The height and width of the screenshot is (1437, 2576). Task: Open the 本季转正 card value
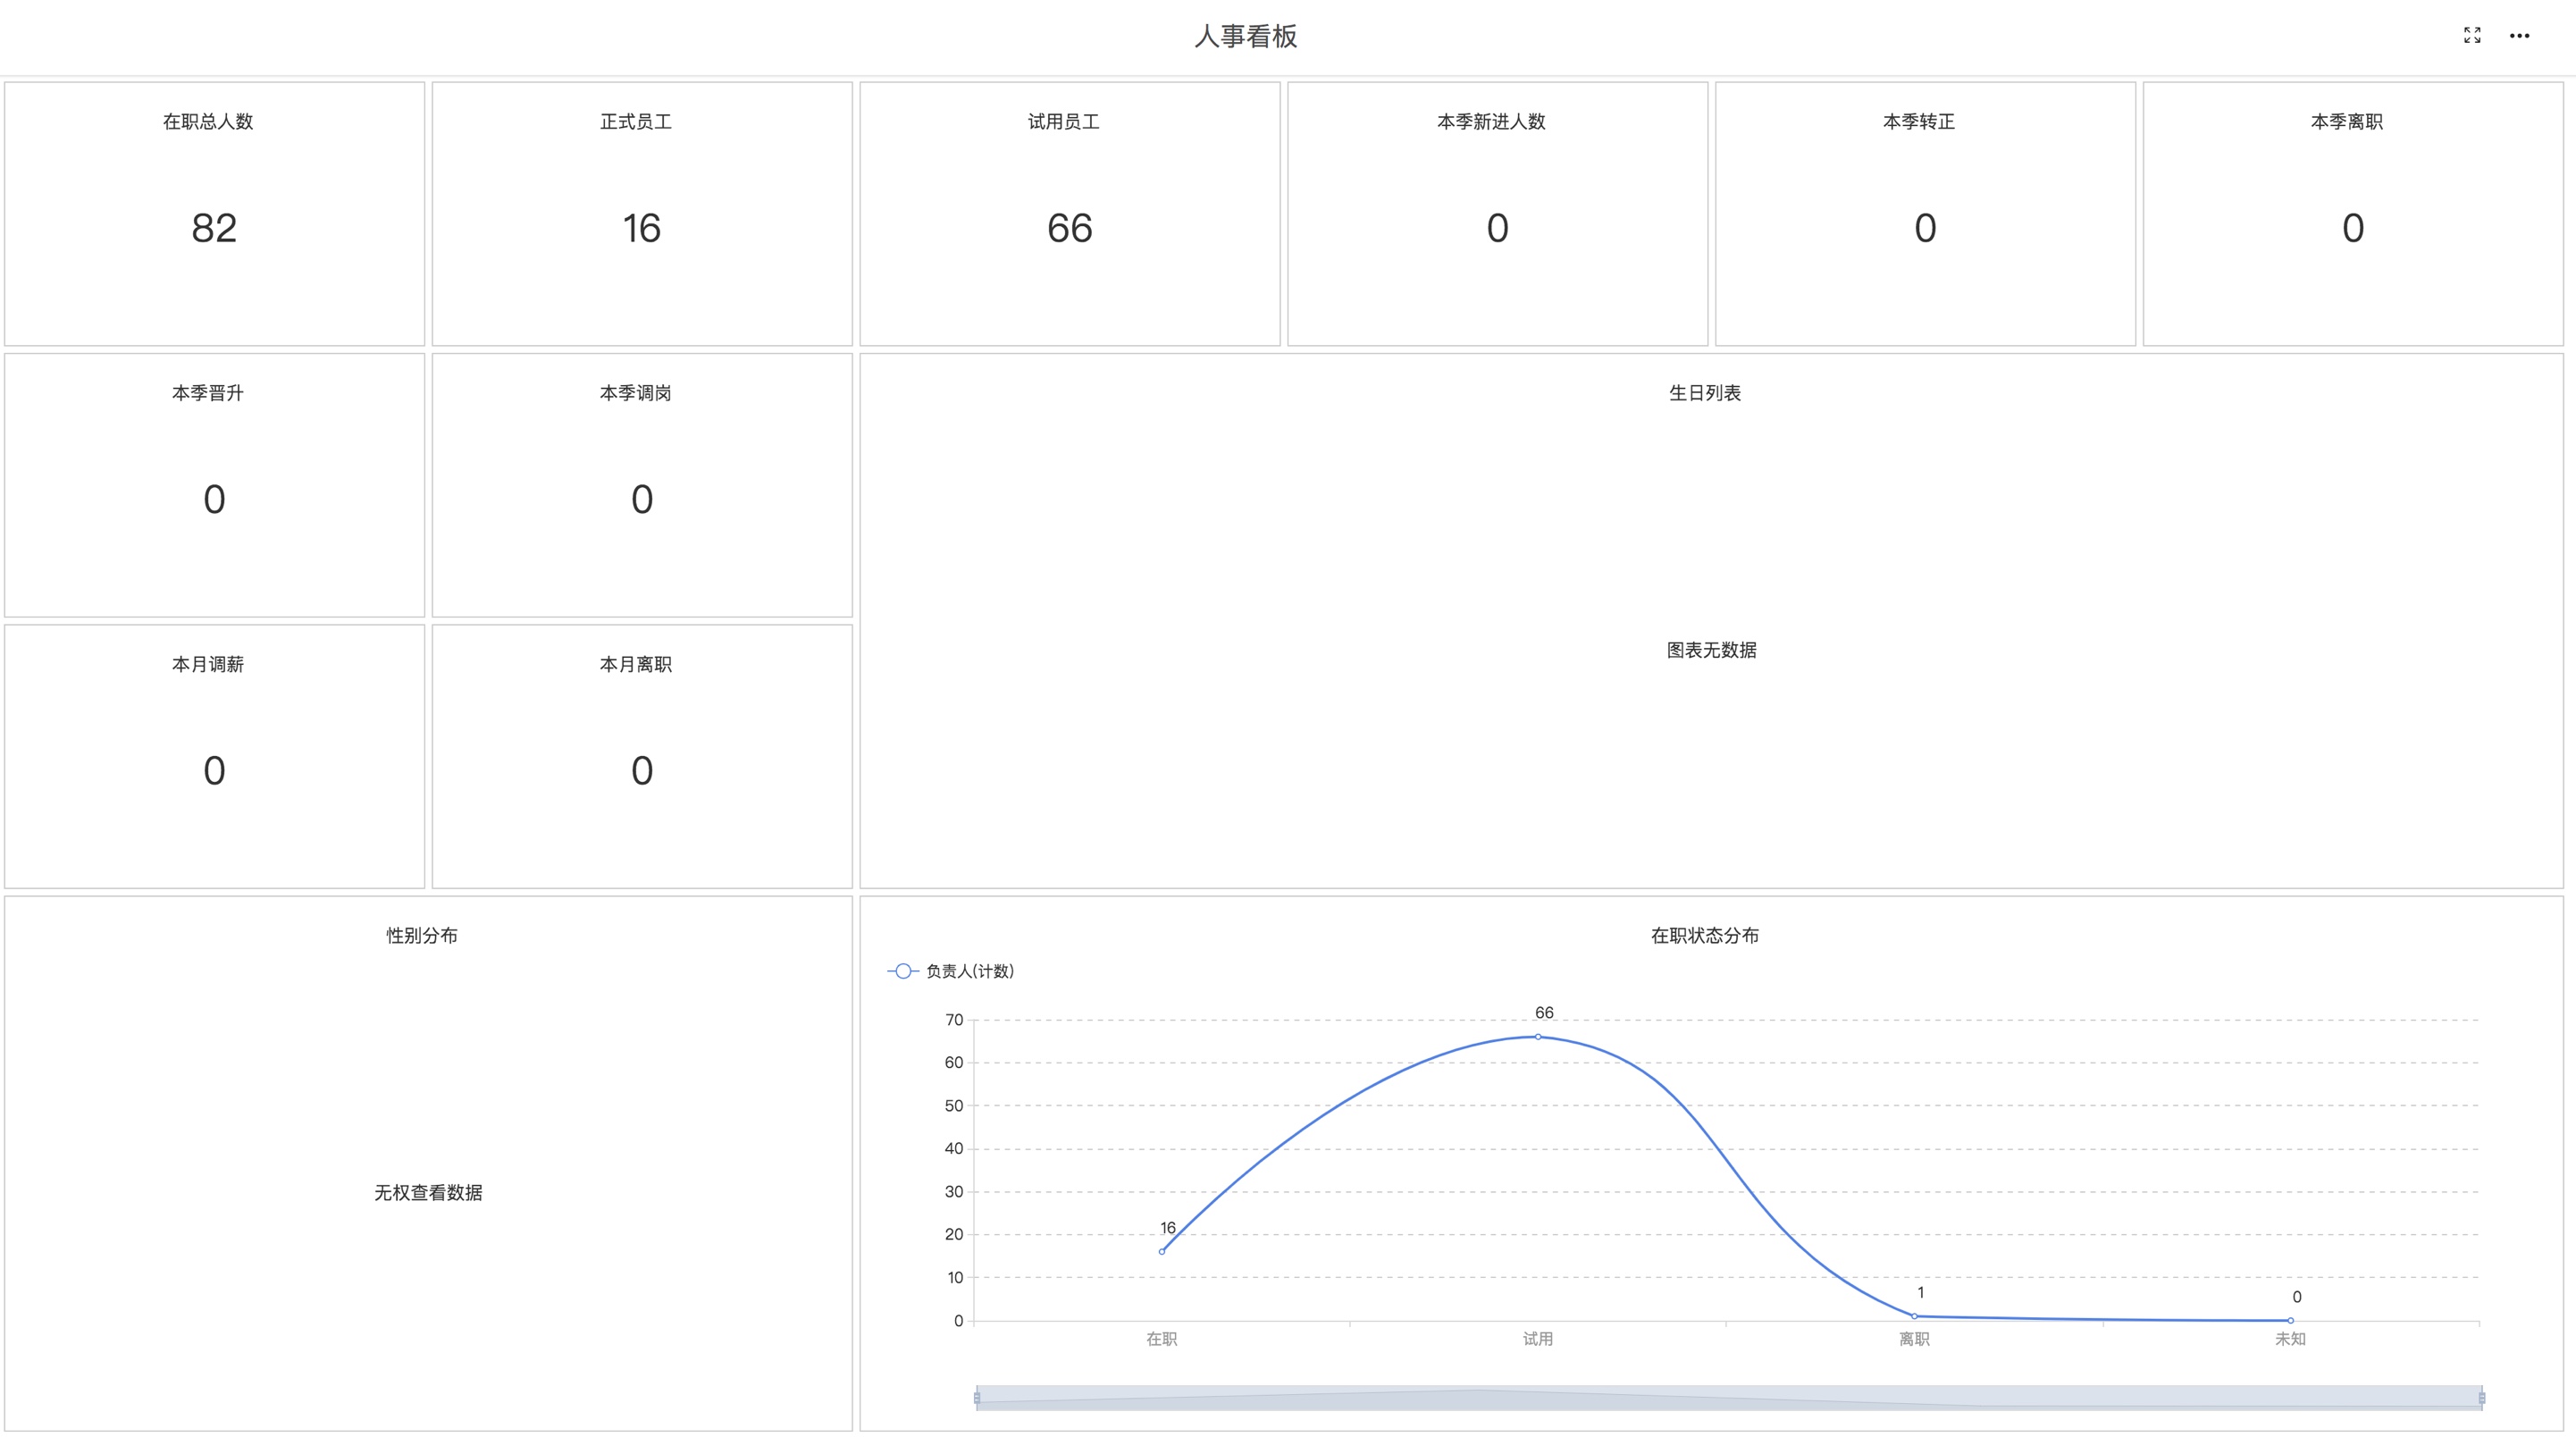1924,228
